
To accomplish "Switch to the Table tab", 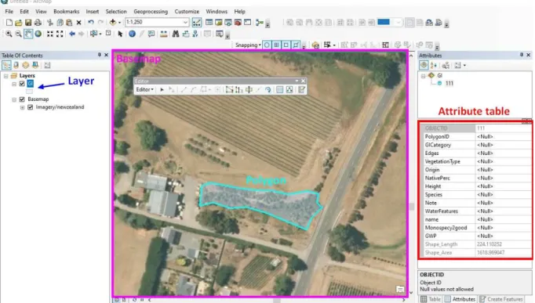I will pos(431,299).
